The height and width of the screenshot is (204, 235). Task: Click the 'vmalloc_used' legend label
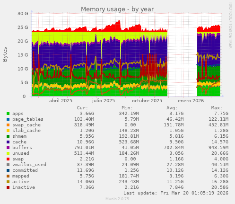[x=29, y=165]
